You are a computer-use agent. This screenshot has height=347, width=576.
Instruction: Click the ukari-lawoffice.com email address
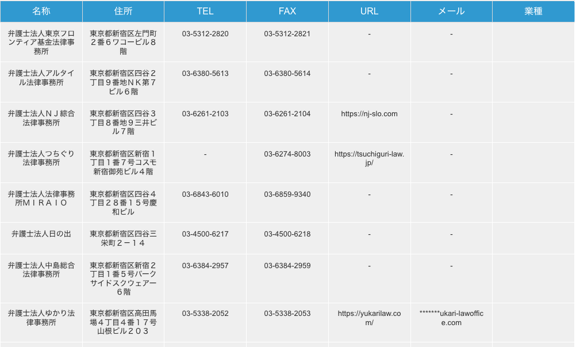pyautogui.click(x=451, y=318)
